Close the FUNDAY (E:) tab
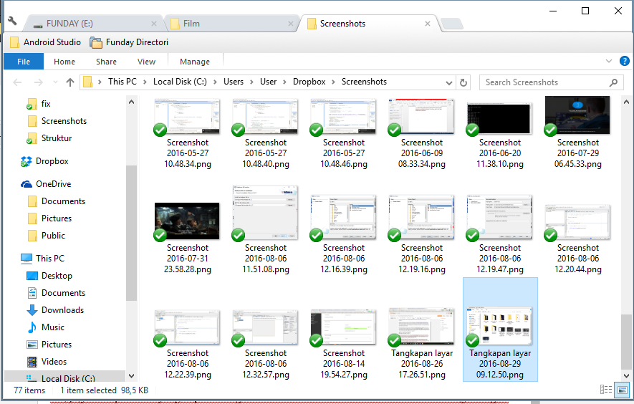Viewport: 634px width, 404px height. tap(153, 24)
